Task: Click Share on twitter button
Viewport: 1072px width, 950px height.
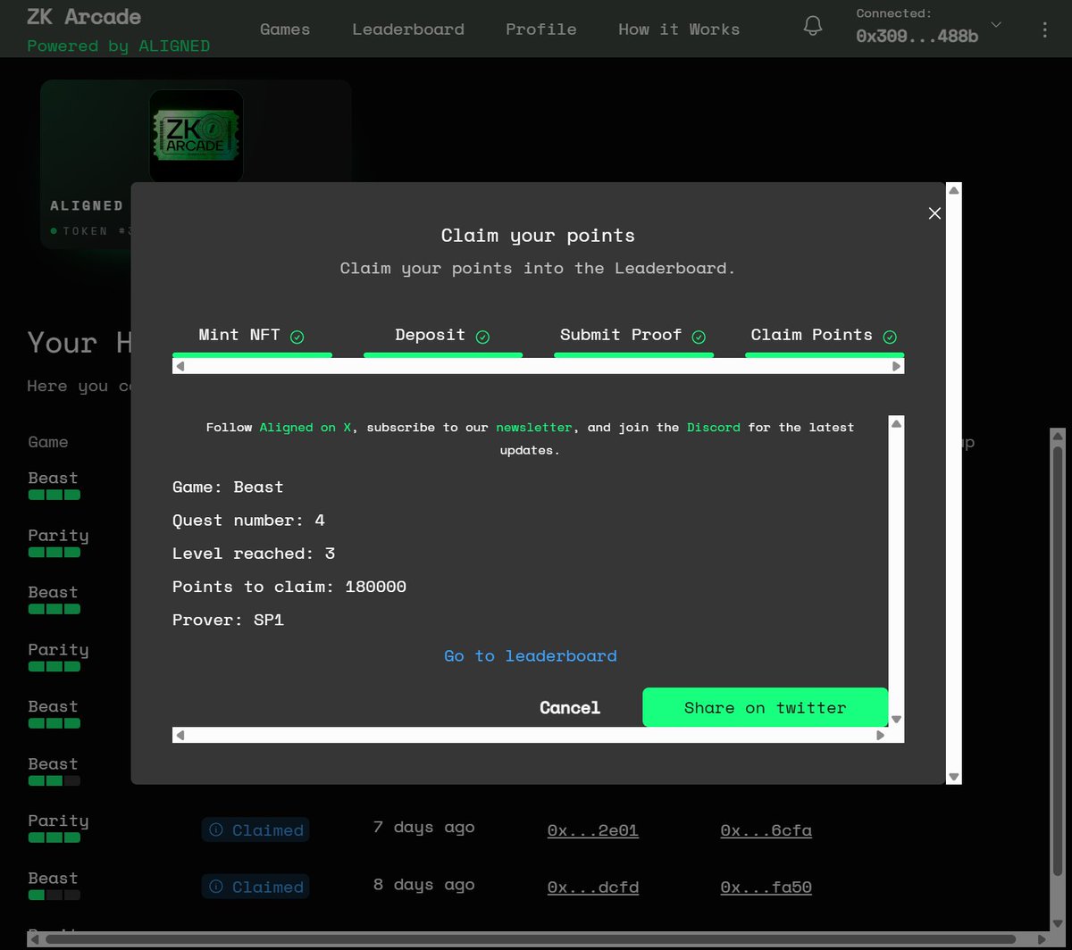Action: click(x=765, y=707)
